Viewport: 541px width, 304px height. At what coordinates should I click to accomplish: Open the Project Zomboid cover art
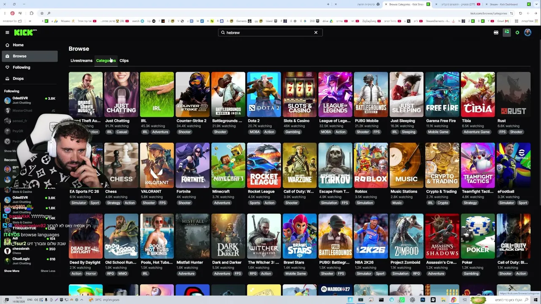click(407, 236)
